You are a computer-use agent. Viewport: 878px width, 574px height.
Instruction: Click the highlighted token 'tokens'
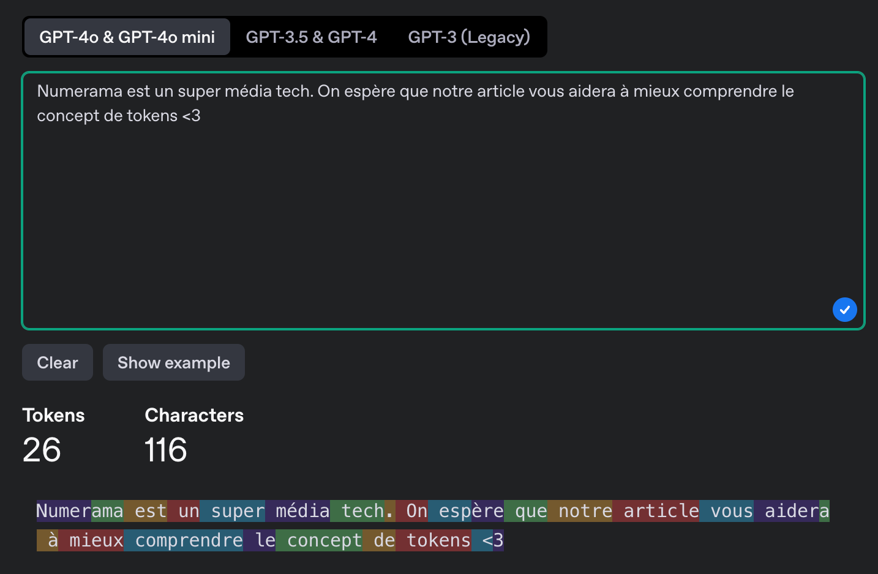(433, 540)
